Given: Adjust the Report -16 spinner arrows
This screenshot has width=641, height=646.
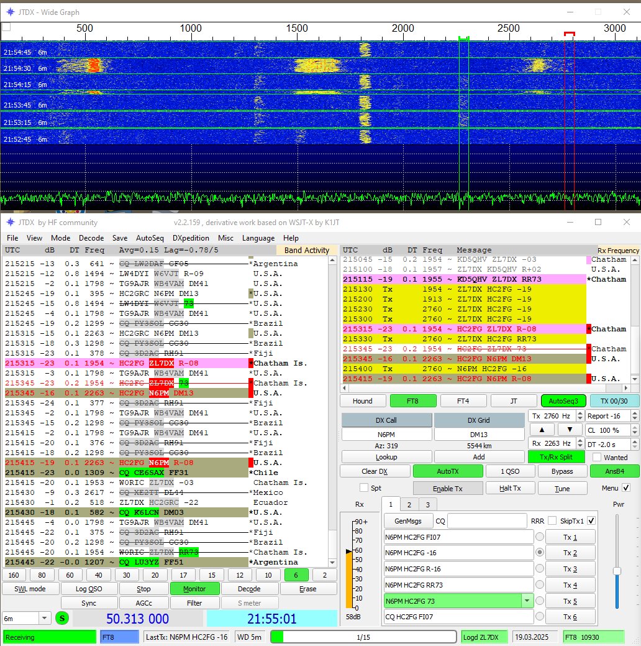Looking at the screenshot, I should click(635, 416).
